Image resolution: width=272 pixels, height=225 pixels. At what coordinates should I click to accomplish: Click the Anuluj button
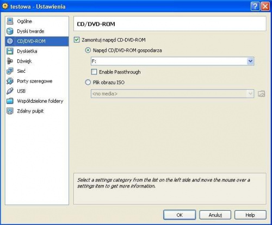click(215, 215)
